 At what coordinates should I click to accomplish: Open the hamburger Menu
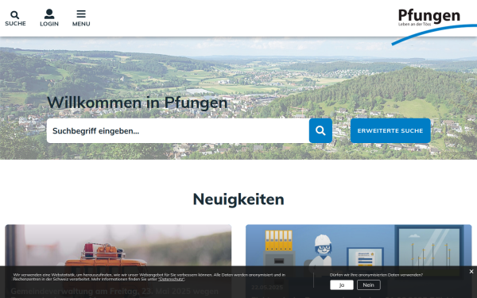point(81,18)
